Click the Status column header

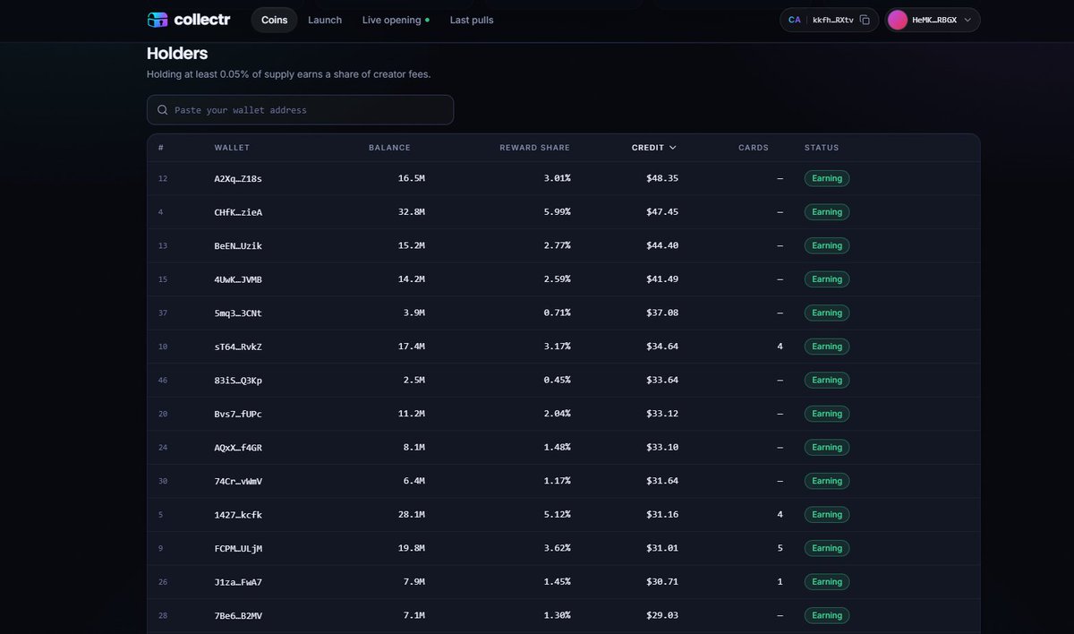pos(822,148)
